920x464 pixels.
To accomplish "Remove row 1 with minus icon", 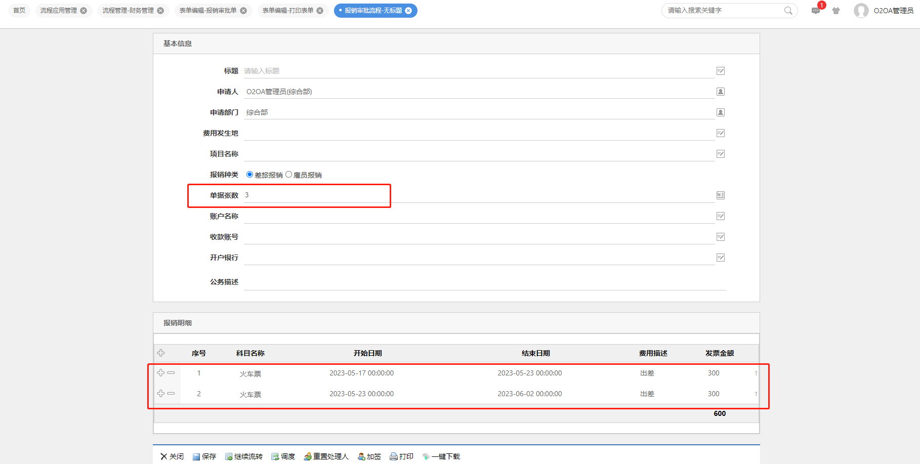I will [171, 373].
